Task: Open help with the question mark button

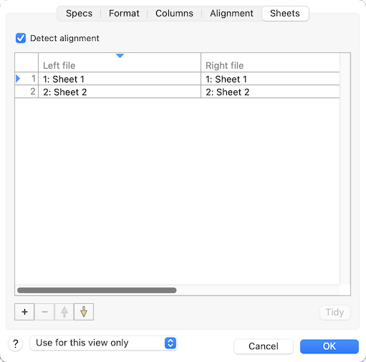Action: (16, 344)
